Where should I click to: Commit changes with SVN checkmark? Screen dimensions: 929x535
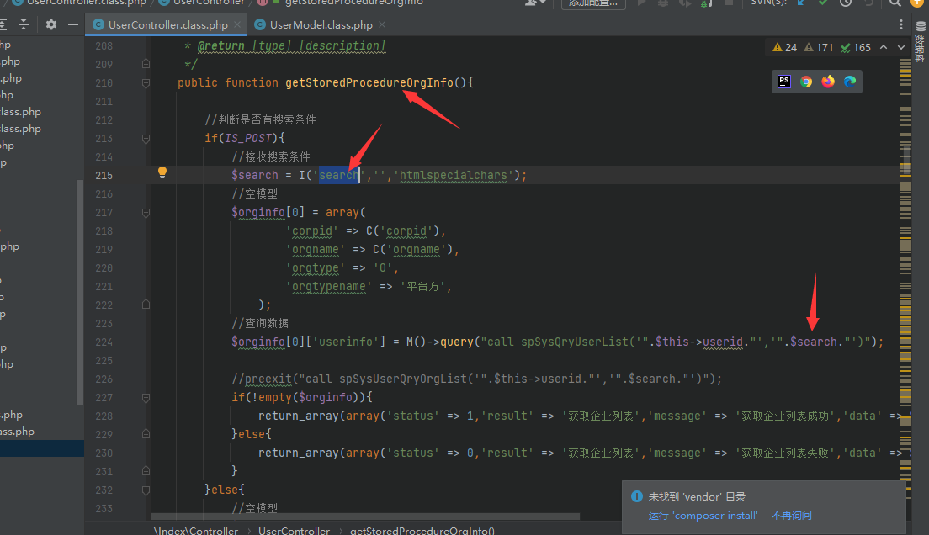[x=823, y=3]
